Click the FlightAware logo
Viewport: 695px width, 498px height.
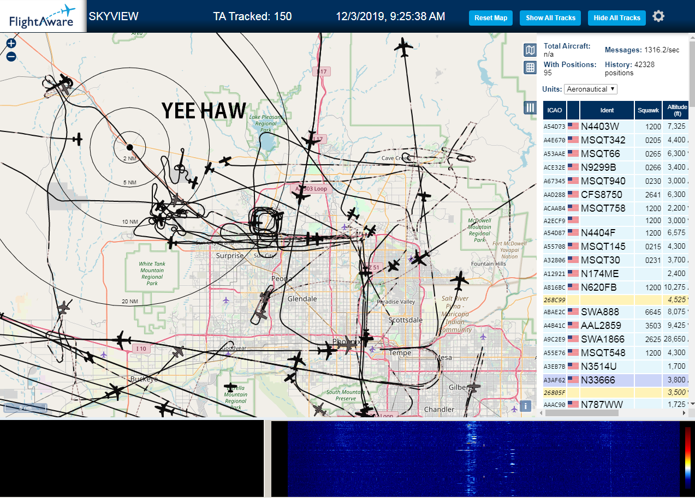tap(43, 16)
